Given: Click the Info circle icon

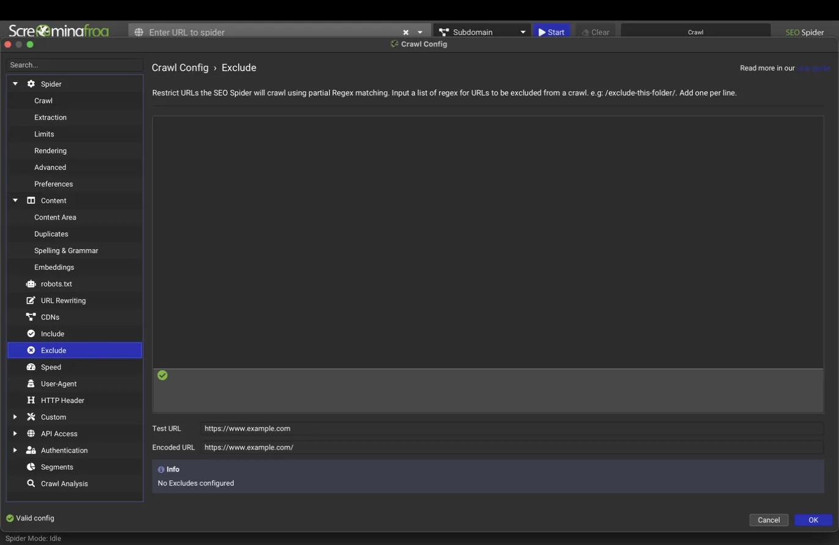Looking at the screenshot, I should coord(161,470).
